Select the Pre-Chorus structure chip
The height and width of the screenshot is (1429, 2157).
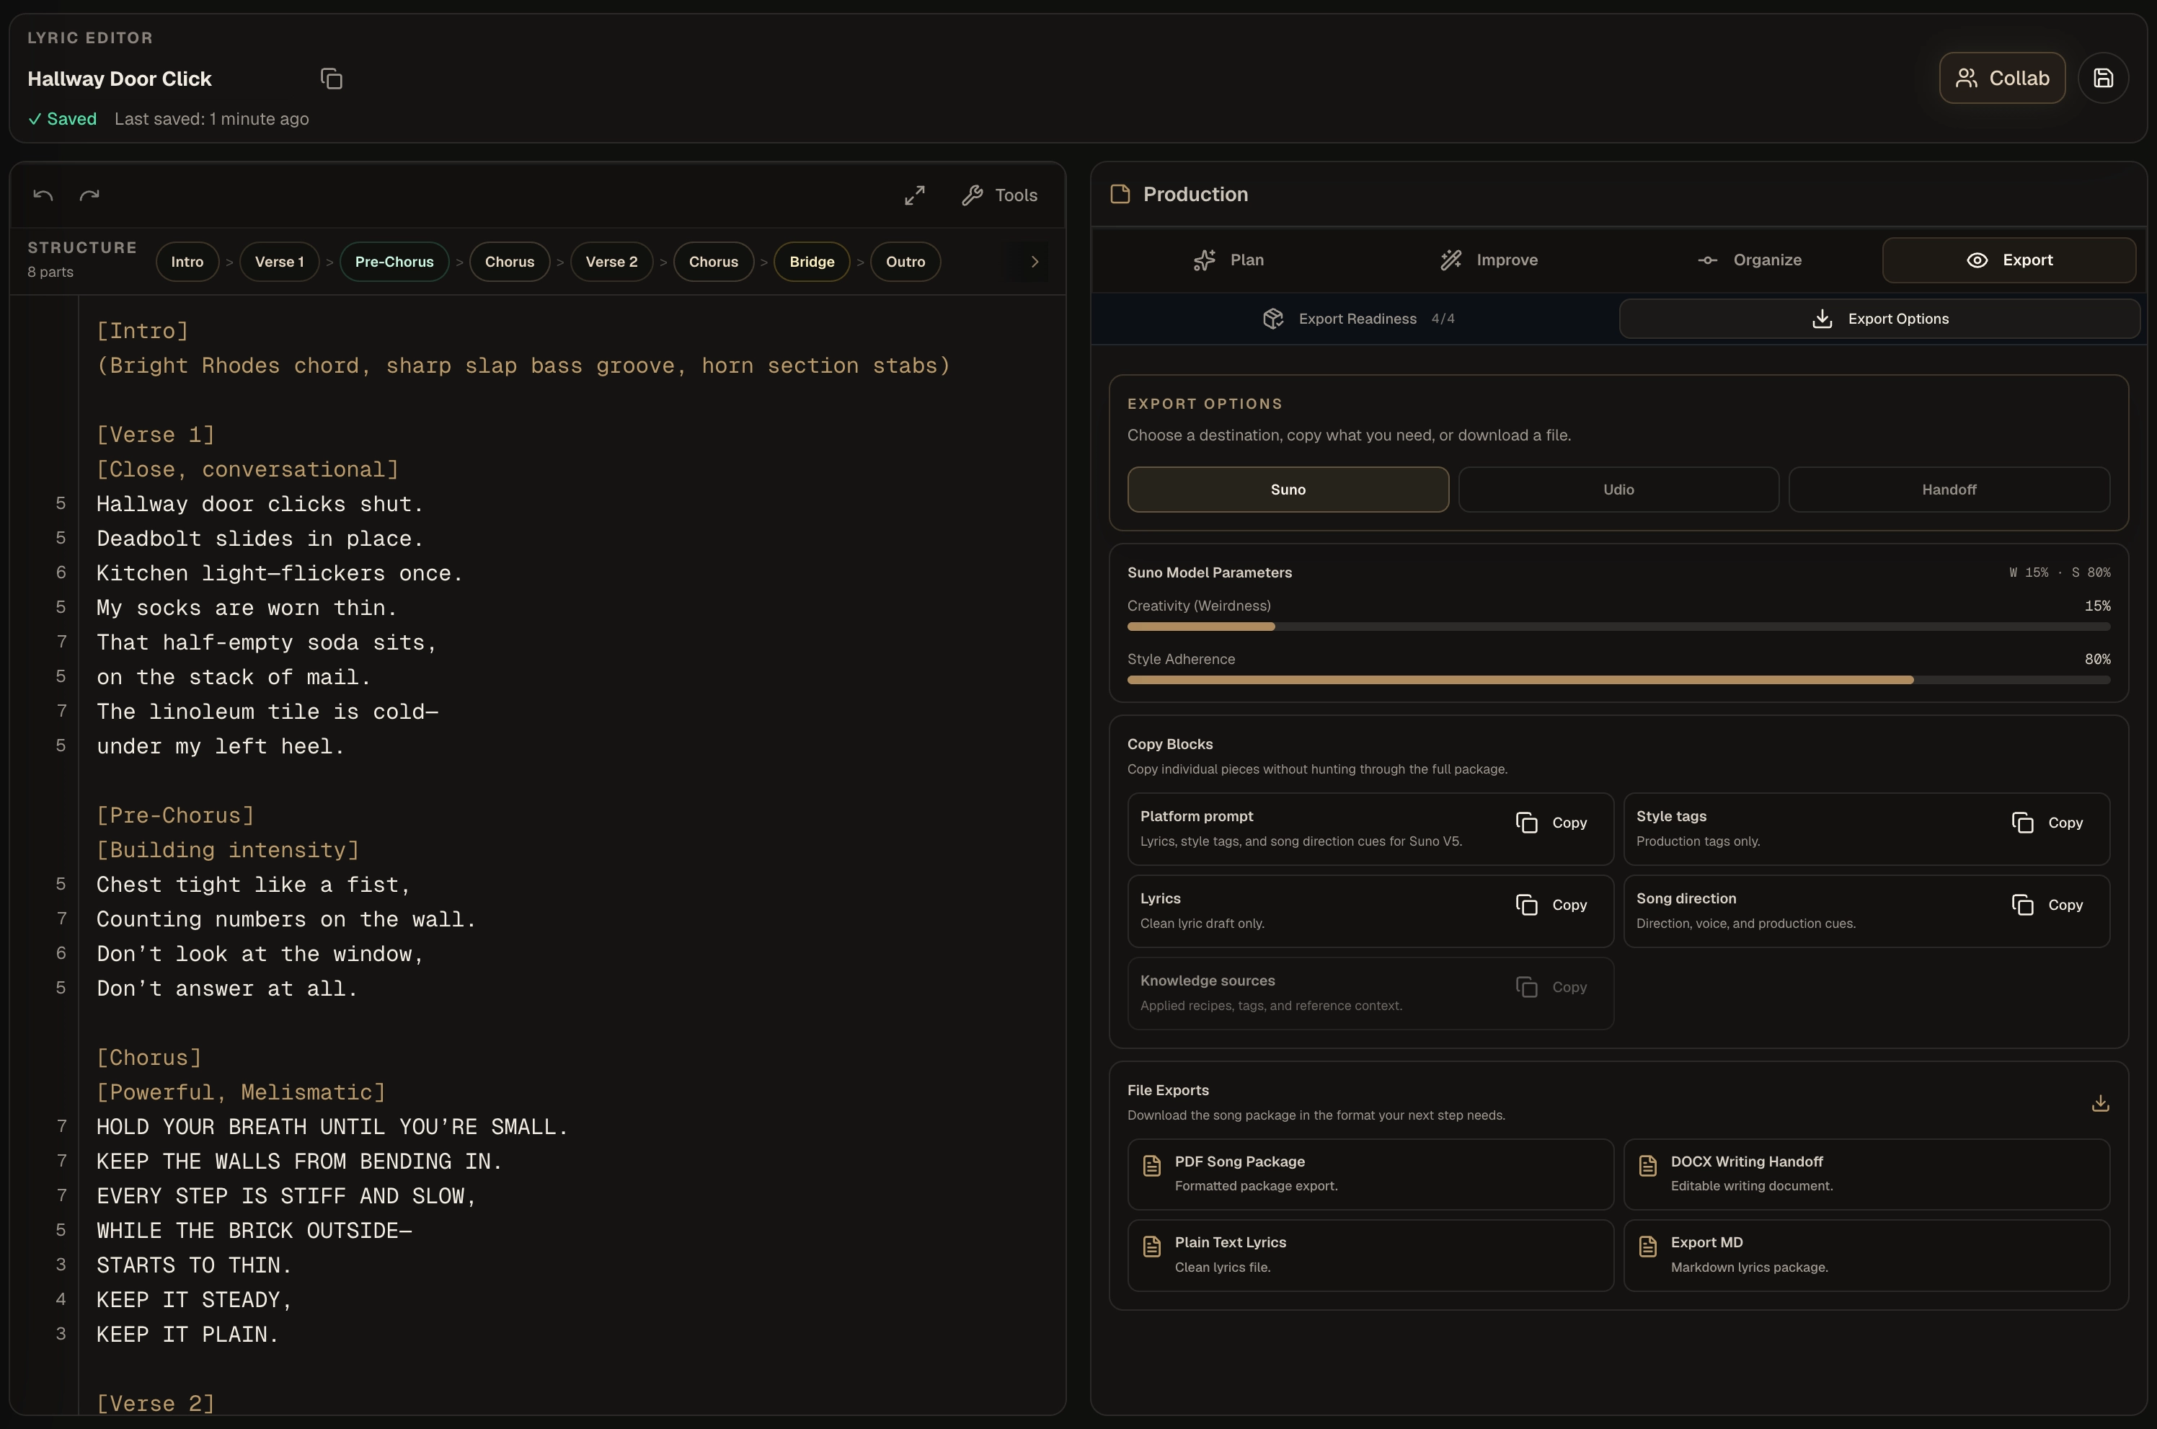click(x=394, y=262)
